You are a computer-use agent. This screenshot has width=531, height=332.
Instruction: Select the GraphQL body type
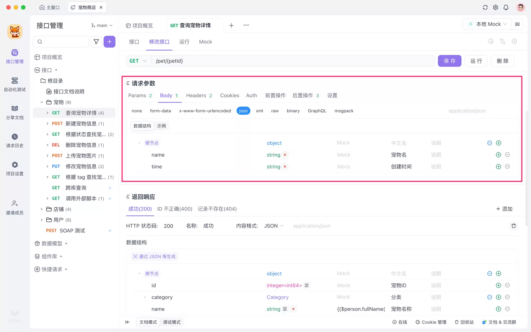(x=317, y=111)
